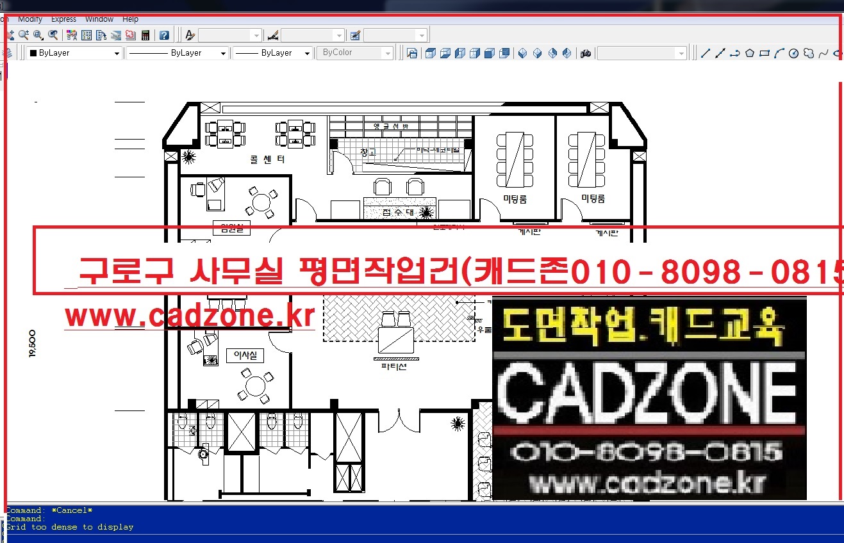Select the Zoom Window tool
This screenshot has height=543, width=844.
38,35
